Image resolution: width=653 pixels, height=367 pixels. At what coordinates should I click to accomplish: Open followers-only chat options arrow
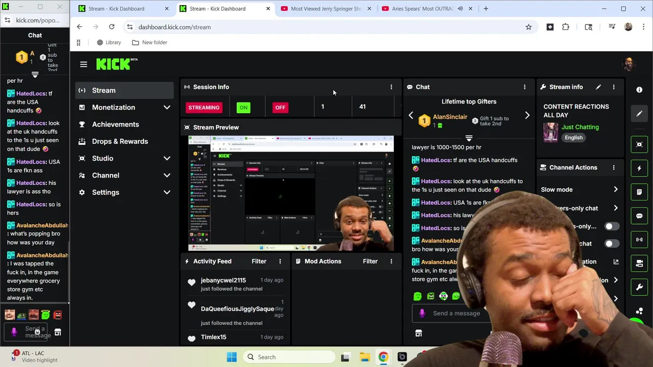coord(616,208)
